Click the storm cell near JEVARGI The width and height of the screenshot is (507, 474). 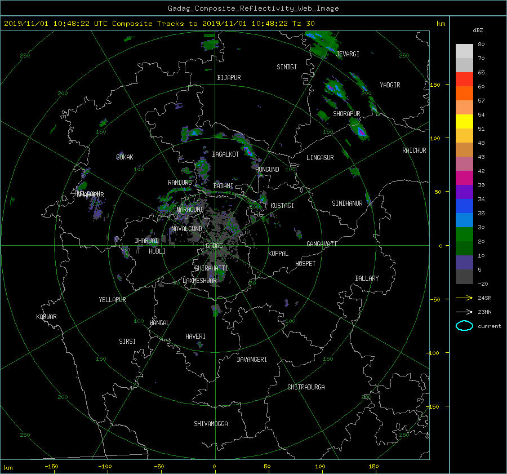pos(322,45)
